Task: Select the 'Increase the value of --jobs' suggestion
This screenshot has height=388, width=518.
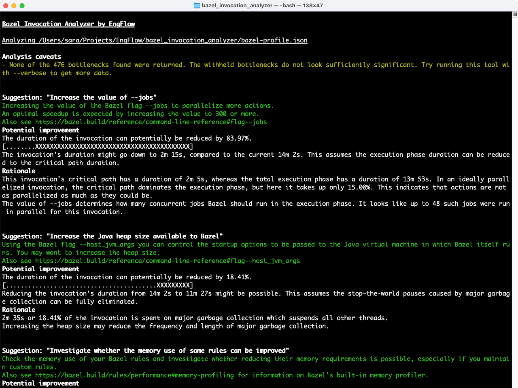Action: point(79,97)
